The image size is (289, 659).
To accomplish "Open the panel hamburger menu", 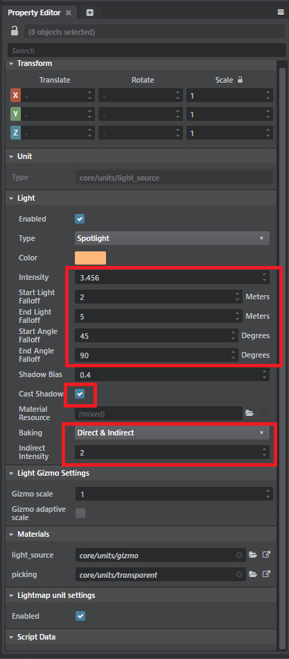I will click(281, 12).
